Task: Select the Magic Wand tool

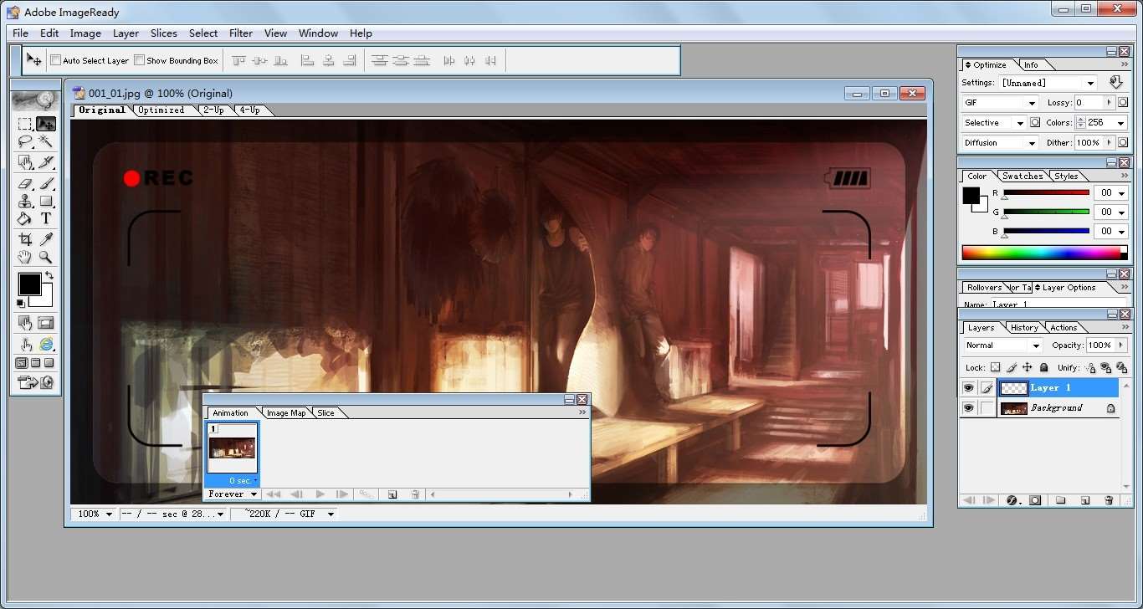Action: (45, 142)
